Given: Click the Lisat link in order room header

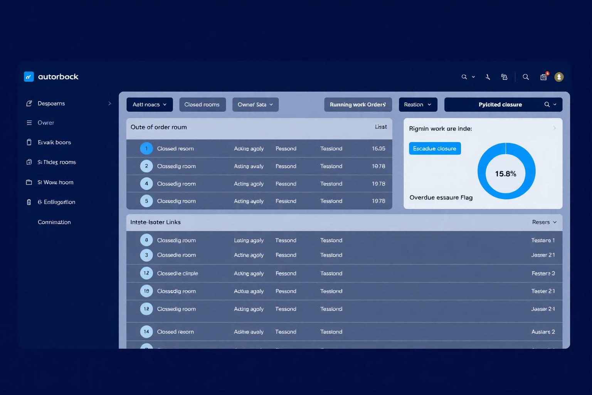Looking at the screenshot, I should click(381, 127).
